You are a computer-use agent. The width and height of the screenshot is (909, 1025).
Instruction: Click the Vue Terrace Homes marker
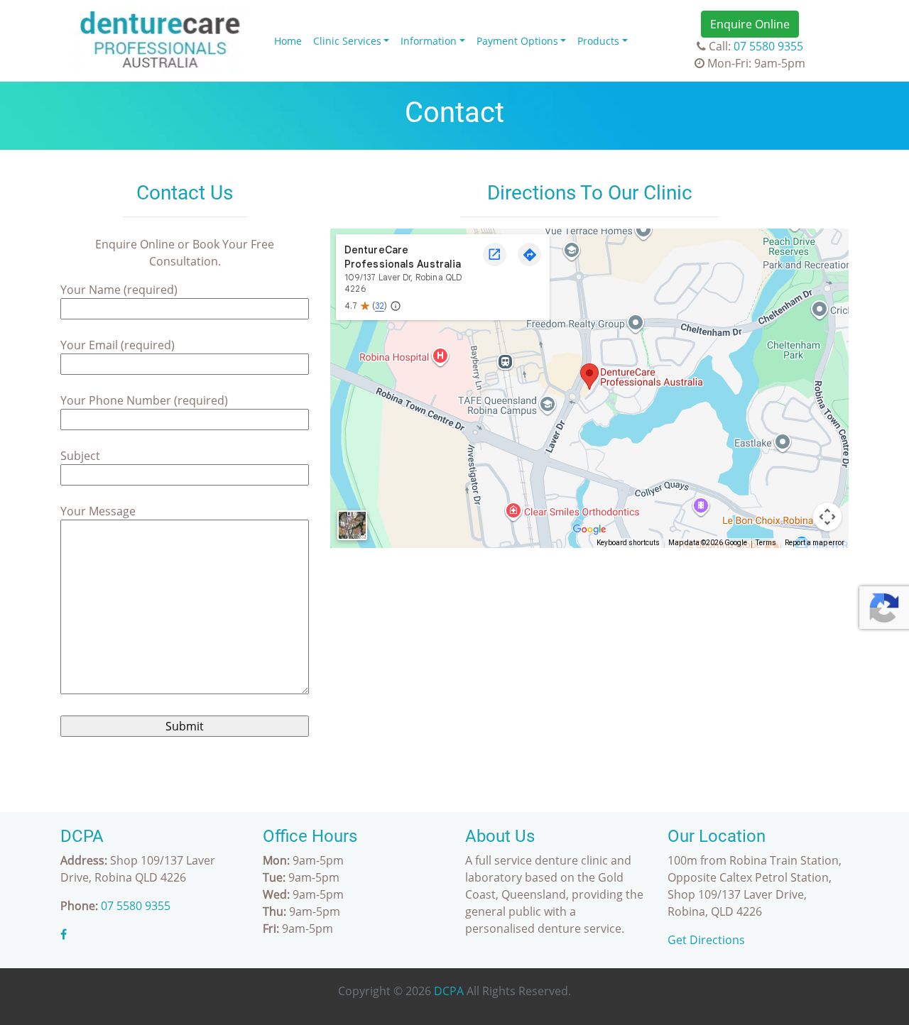click(x=643, y=230)
